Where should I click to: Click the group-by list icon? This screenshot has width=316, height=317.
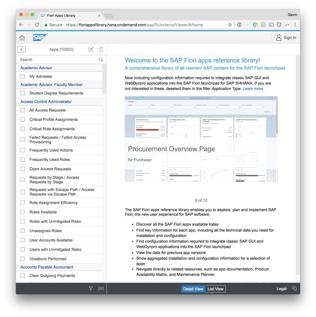pos(101,289)
